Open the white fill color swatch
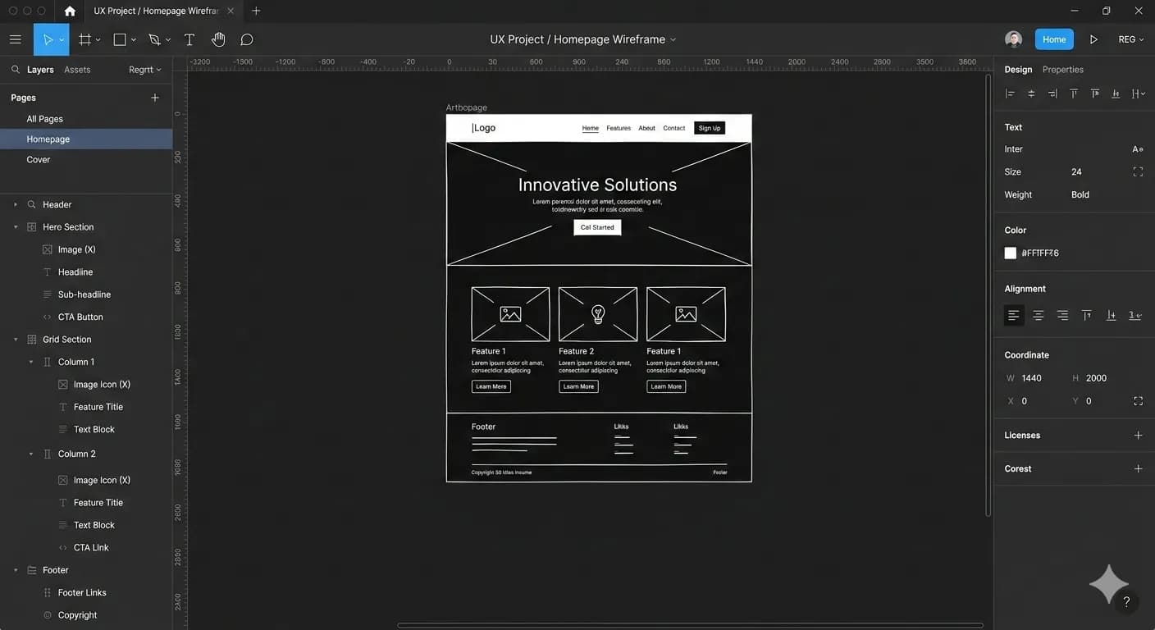1155x630 pixels. pos(1011,253)
